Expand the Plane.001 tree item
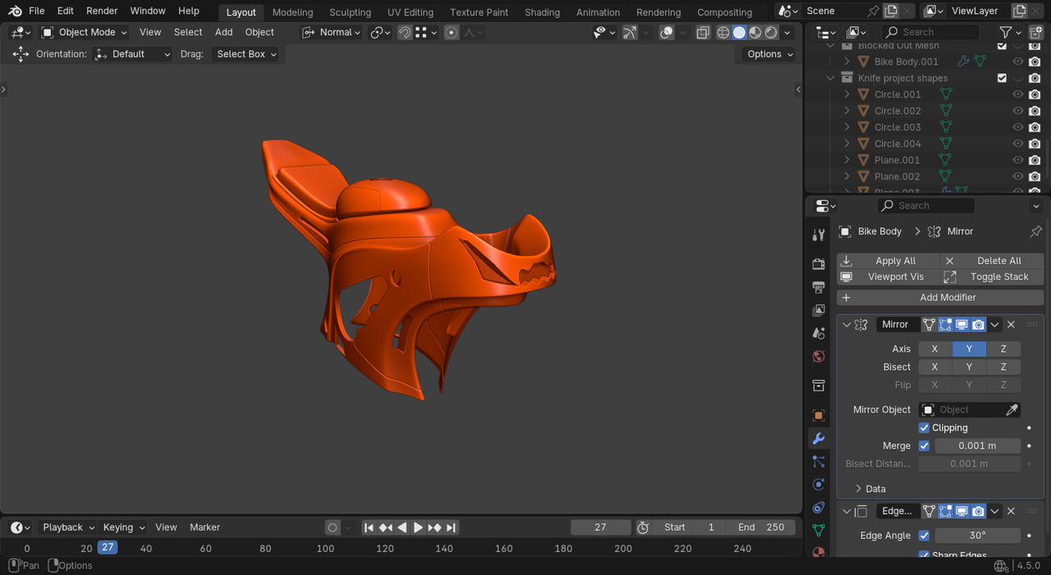The height and width of the screenshot is (575, 1051). [x=847, y=160]
